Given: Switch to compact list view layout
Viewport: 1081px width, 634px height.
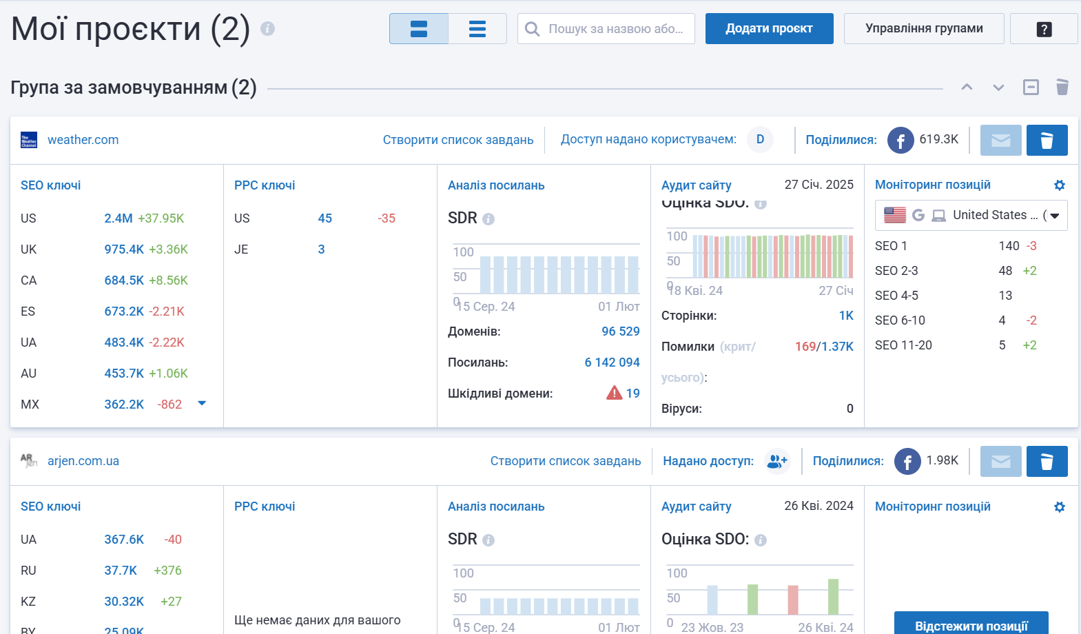Looking at the screenshot, I should [x=477, y=29].
